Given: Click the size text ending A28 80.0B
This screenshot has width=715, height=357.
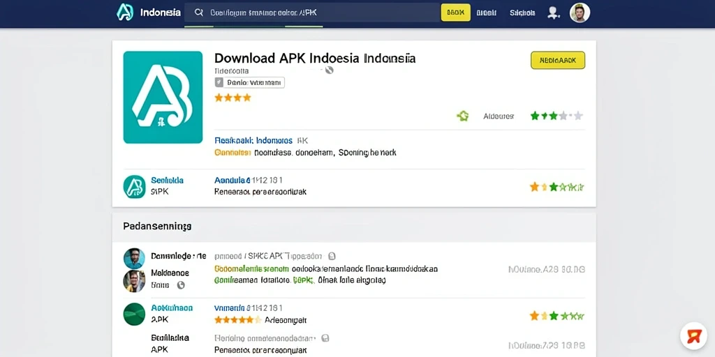Looking at the screenshot, I should click(x=546, y=270).
